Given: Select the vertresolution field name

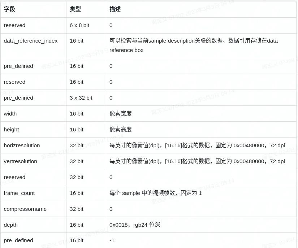Looking at the screenshot, I should (20, 161).
